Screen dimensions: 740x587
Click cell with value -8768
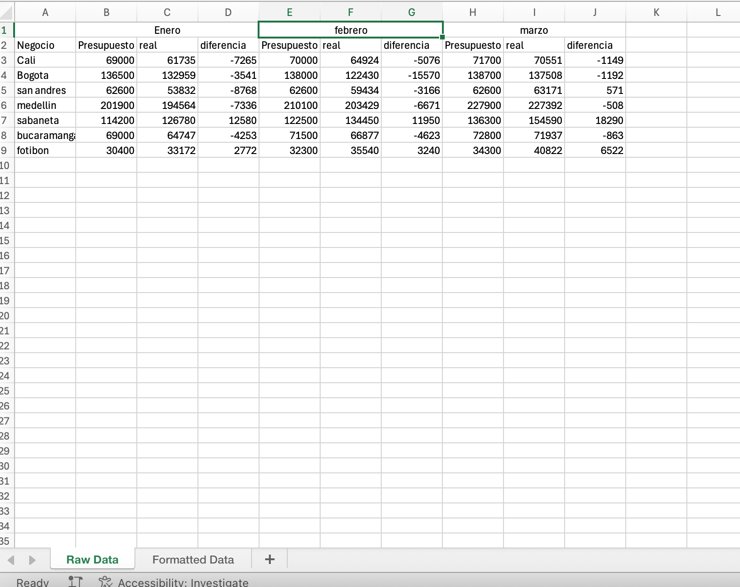(x=228, y=90)
